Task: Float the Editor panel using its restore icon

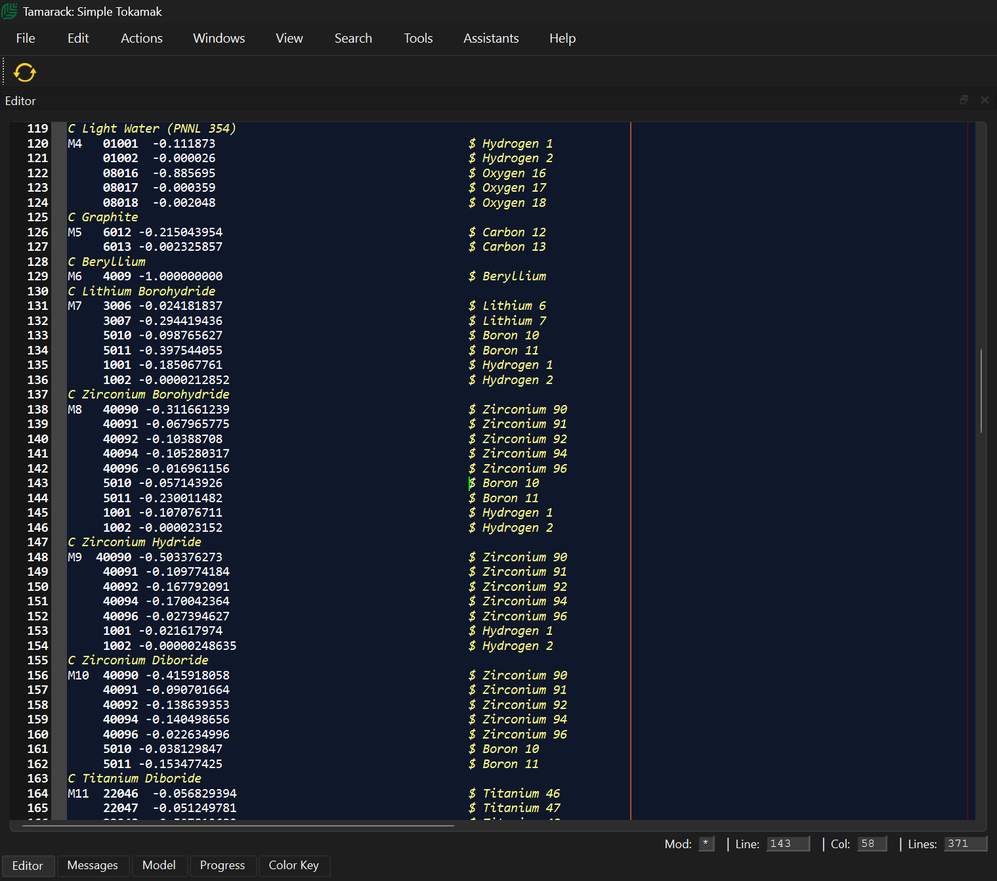Action: pos(964,100)
